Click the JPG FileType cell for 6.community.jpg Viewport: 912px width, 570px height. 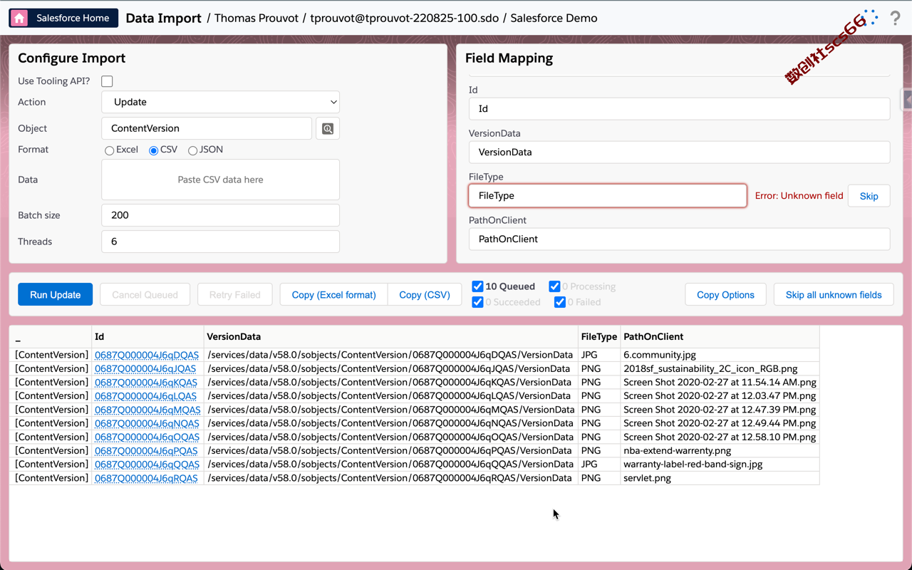coord(599,355)
